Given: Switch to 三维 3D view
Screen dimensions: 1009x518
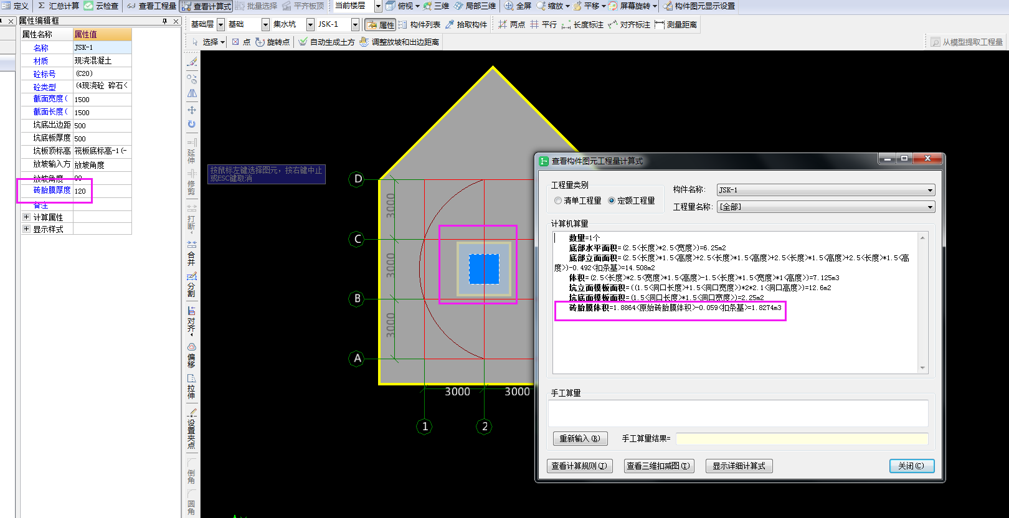Looking at the screenshot, I should pos(436,6).
